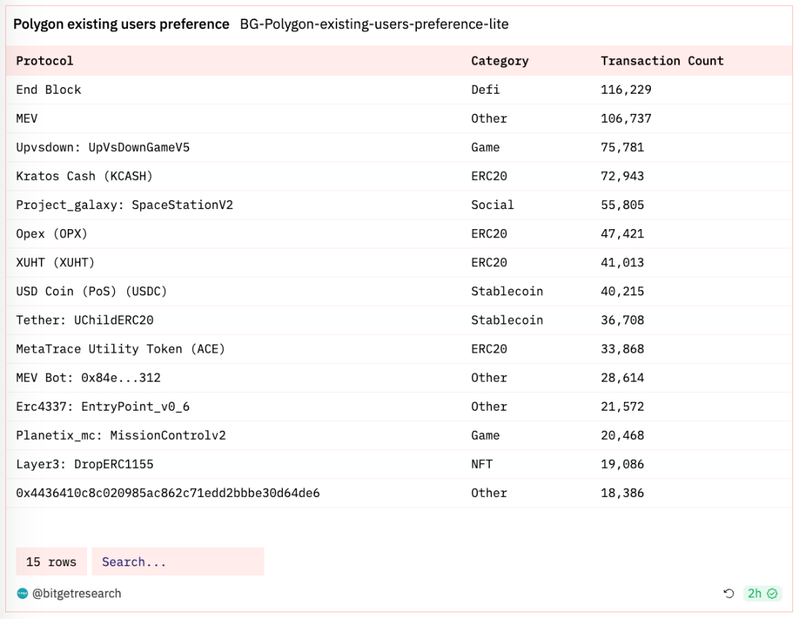Select the Tether: UChildERC20 row
This screenshot has width=799, height=619.
coord(85,321)
